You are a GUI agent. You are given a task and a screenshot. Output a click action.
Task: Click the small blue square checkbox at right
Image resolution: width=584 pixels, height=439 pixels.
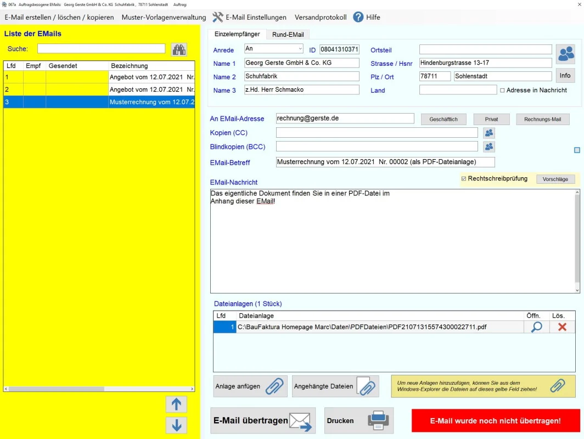tap(577, 150)
